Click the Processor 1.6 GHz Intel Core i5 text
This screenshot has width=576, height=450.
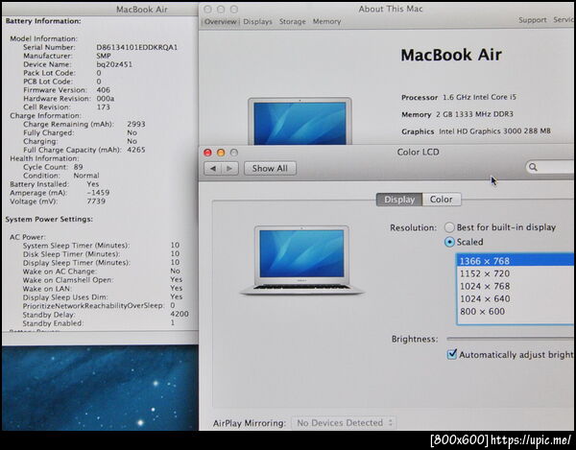point(459,97)
